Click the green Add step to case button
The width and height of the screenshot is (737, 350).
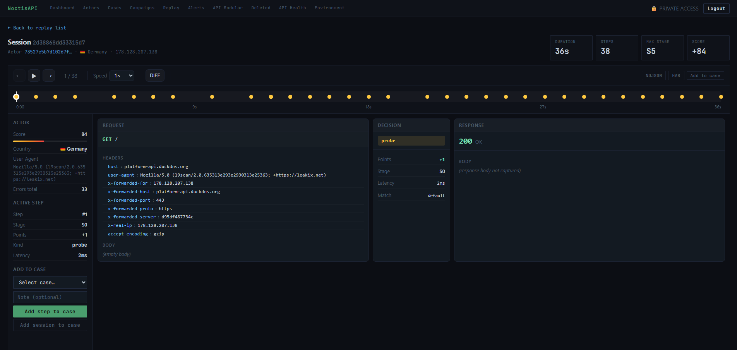[50, 312]
